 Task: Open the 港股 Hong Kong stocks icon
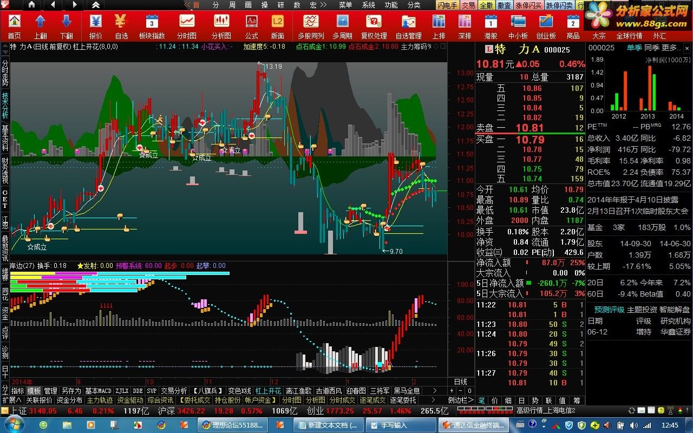(491, 26)
